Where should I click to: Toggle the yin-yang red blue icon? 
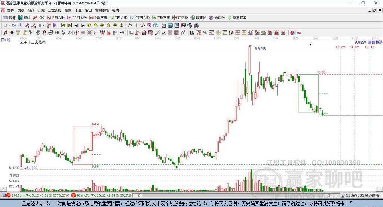click(x=292, y=33)
